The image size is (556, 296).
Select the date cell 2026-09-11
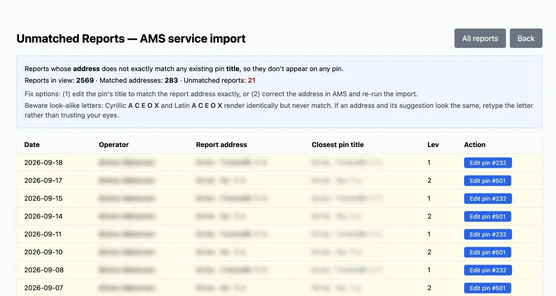click(x=43, y=234)
